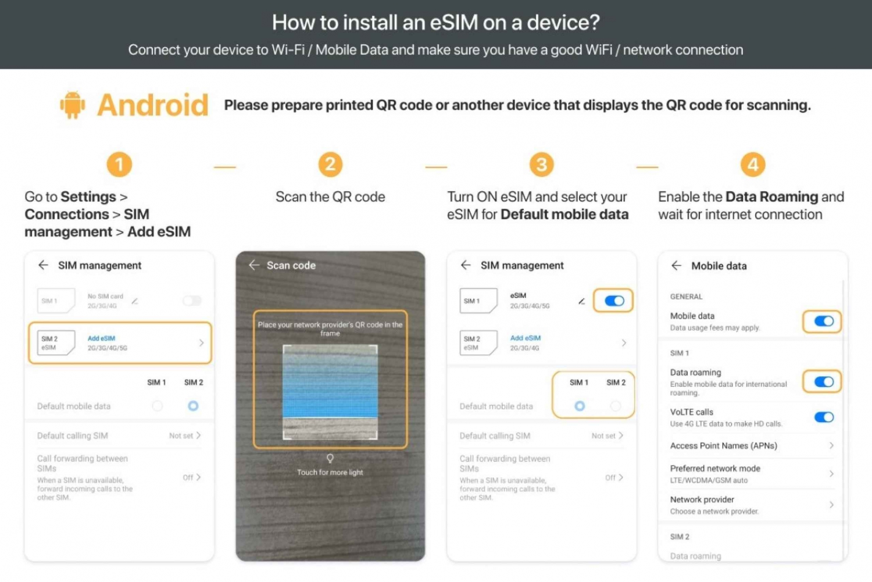Click the Mobile data screen title
872x582 pixels.
[x=719, y=266]
